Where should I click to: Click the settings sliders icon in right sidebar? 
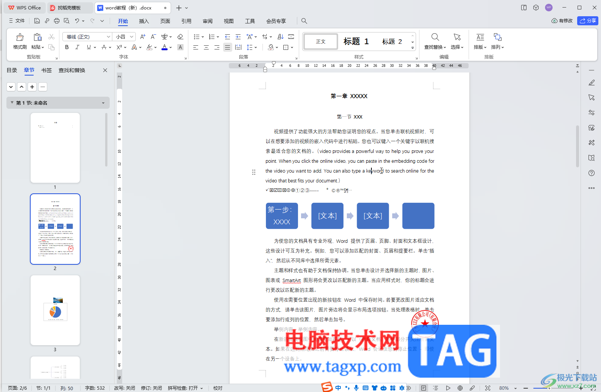(x=592, y=113)
